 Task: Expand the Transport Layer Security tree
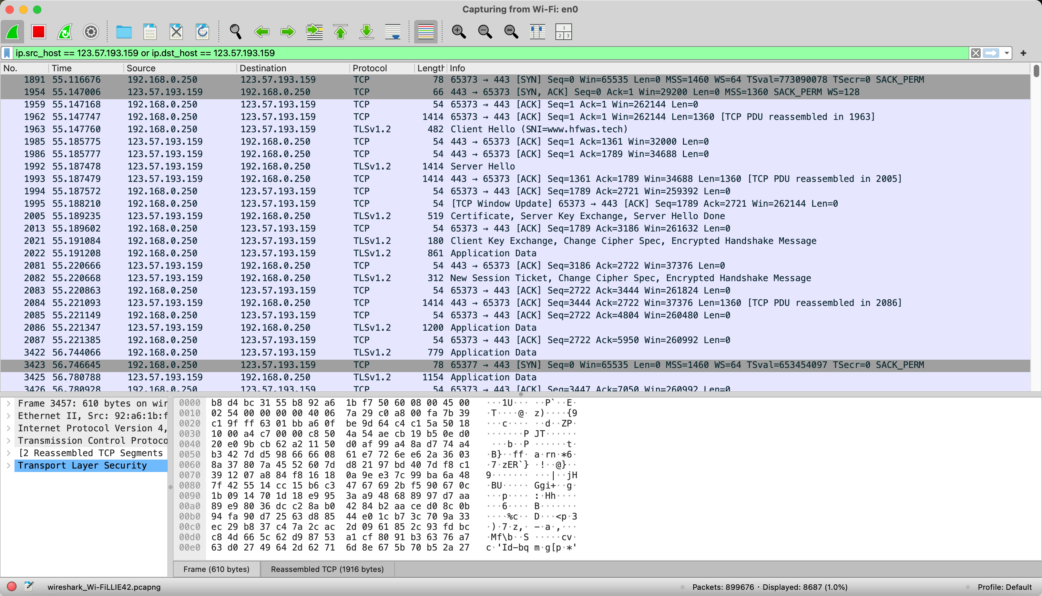(x=9, y=465)
